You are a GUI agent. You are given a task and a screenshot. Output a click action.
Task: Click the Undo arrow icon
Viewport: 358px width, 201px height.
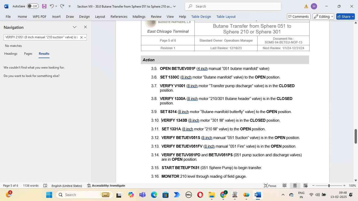[x=52, y=6]
